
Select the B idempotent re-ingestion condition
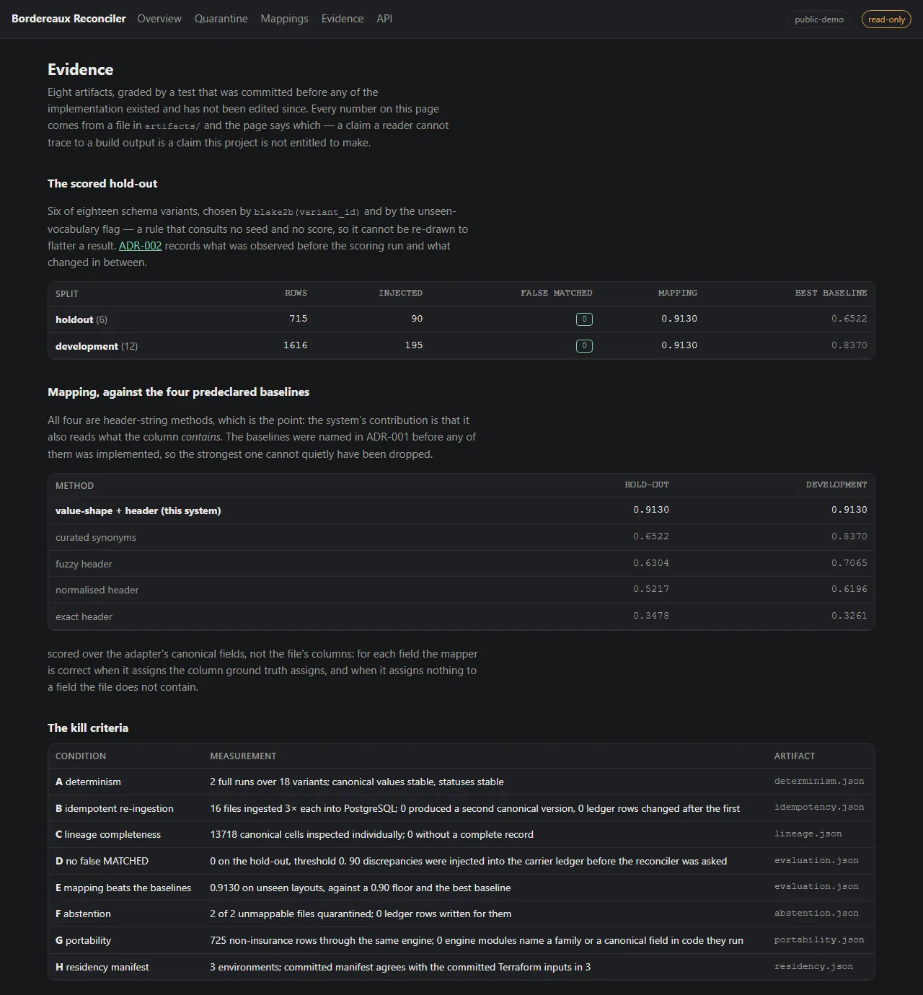(115, 808)
